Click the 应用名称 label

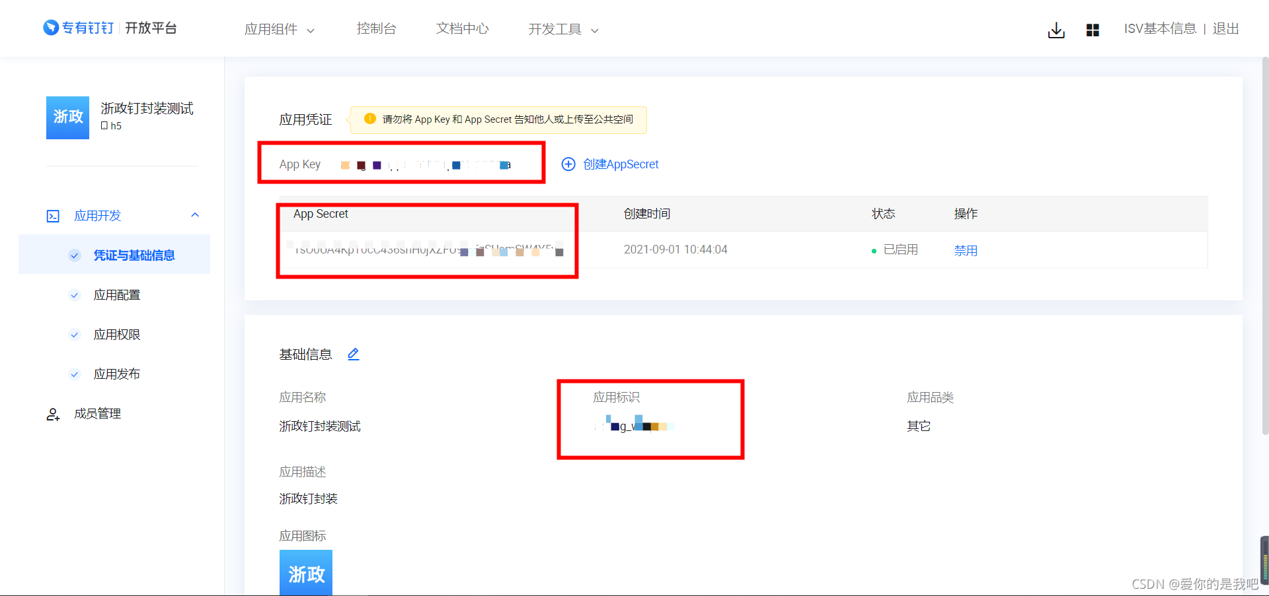tap(303, 397)
